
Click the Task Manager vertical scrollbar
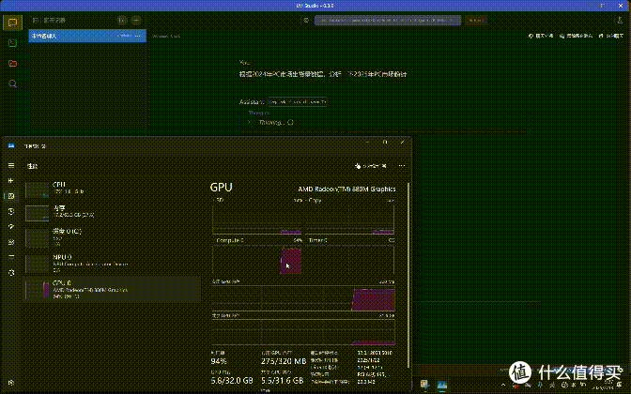408,276
